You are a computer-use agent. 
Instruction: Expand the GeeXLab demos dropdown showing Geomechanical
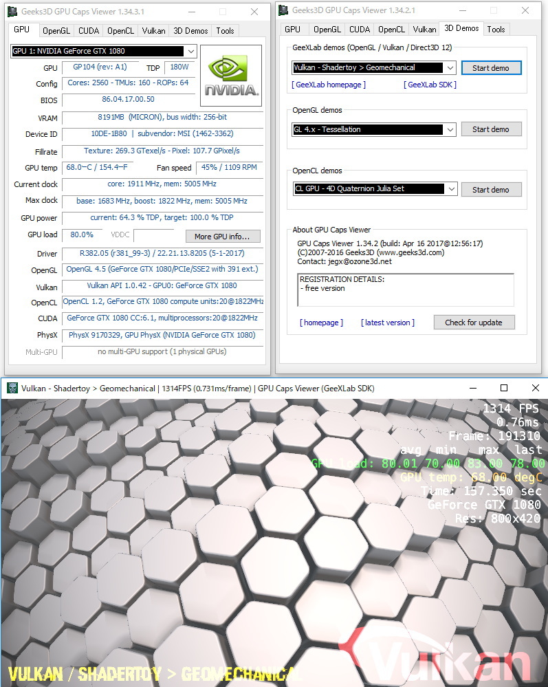pyautogui.click(x=450, y=68)
